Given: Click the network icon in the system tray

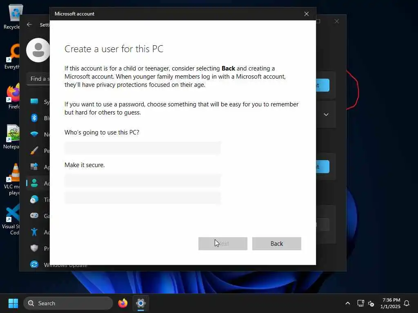Looking at the screenshot, I should (x=360, y=303).
